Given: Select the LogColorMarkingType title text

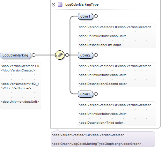Looking at the screenshot, I should [x=82, y=4].
